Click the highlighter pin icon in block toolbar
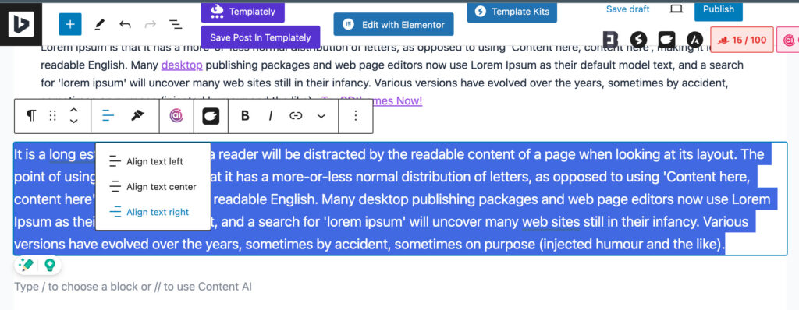The image size is (799, 310). click(x=137, y=116)
